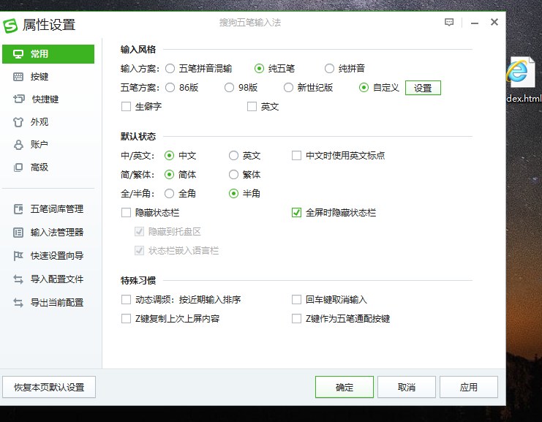The width and height of the screenshot is (542, 422).
Task: Click the 设置 button next to 自定义
Action: pos(423,88)
